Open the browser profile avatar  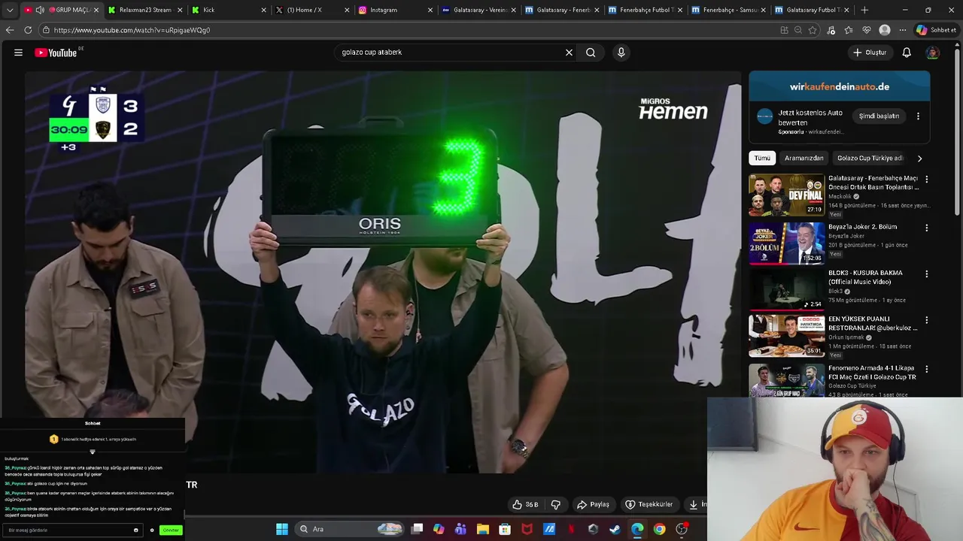(885, 30)
